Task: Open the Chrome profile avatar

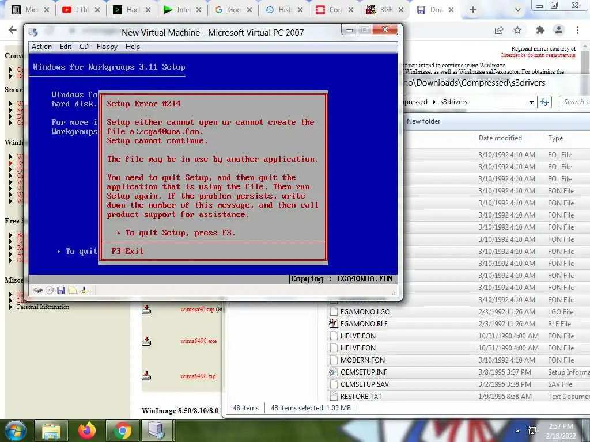Action: [x=559, y=30]
